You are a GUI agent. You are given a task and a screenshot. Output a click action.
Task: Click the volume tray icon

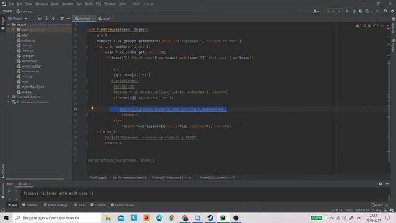click(344, 217)
